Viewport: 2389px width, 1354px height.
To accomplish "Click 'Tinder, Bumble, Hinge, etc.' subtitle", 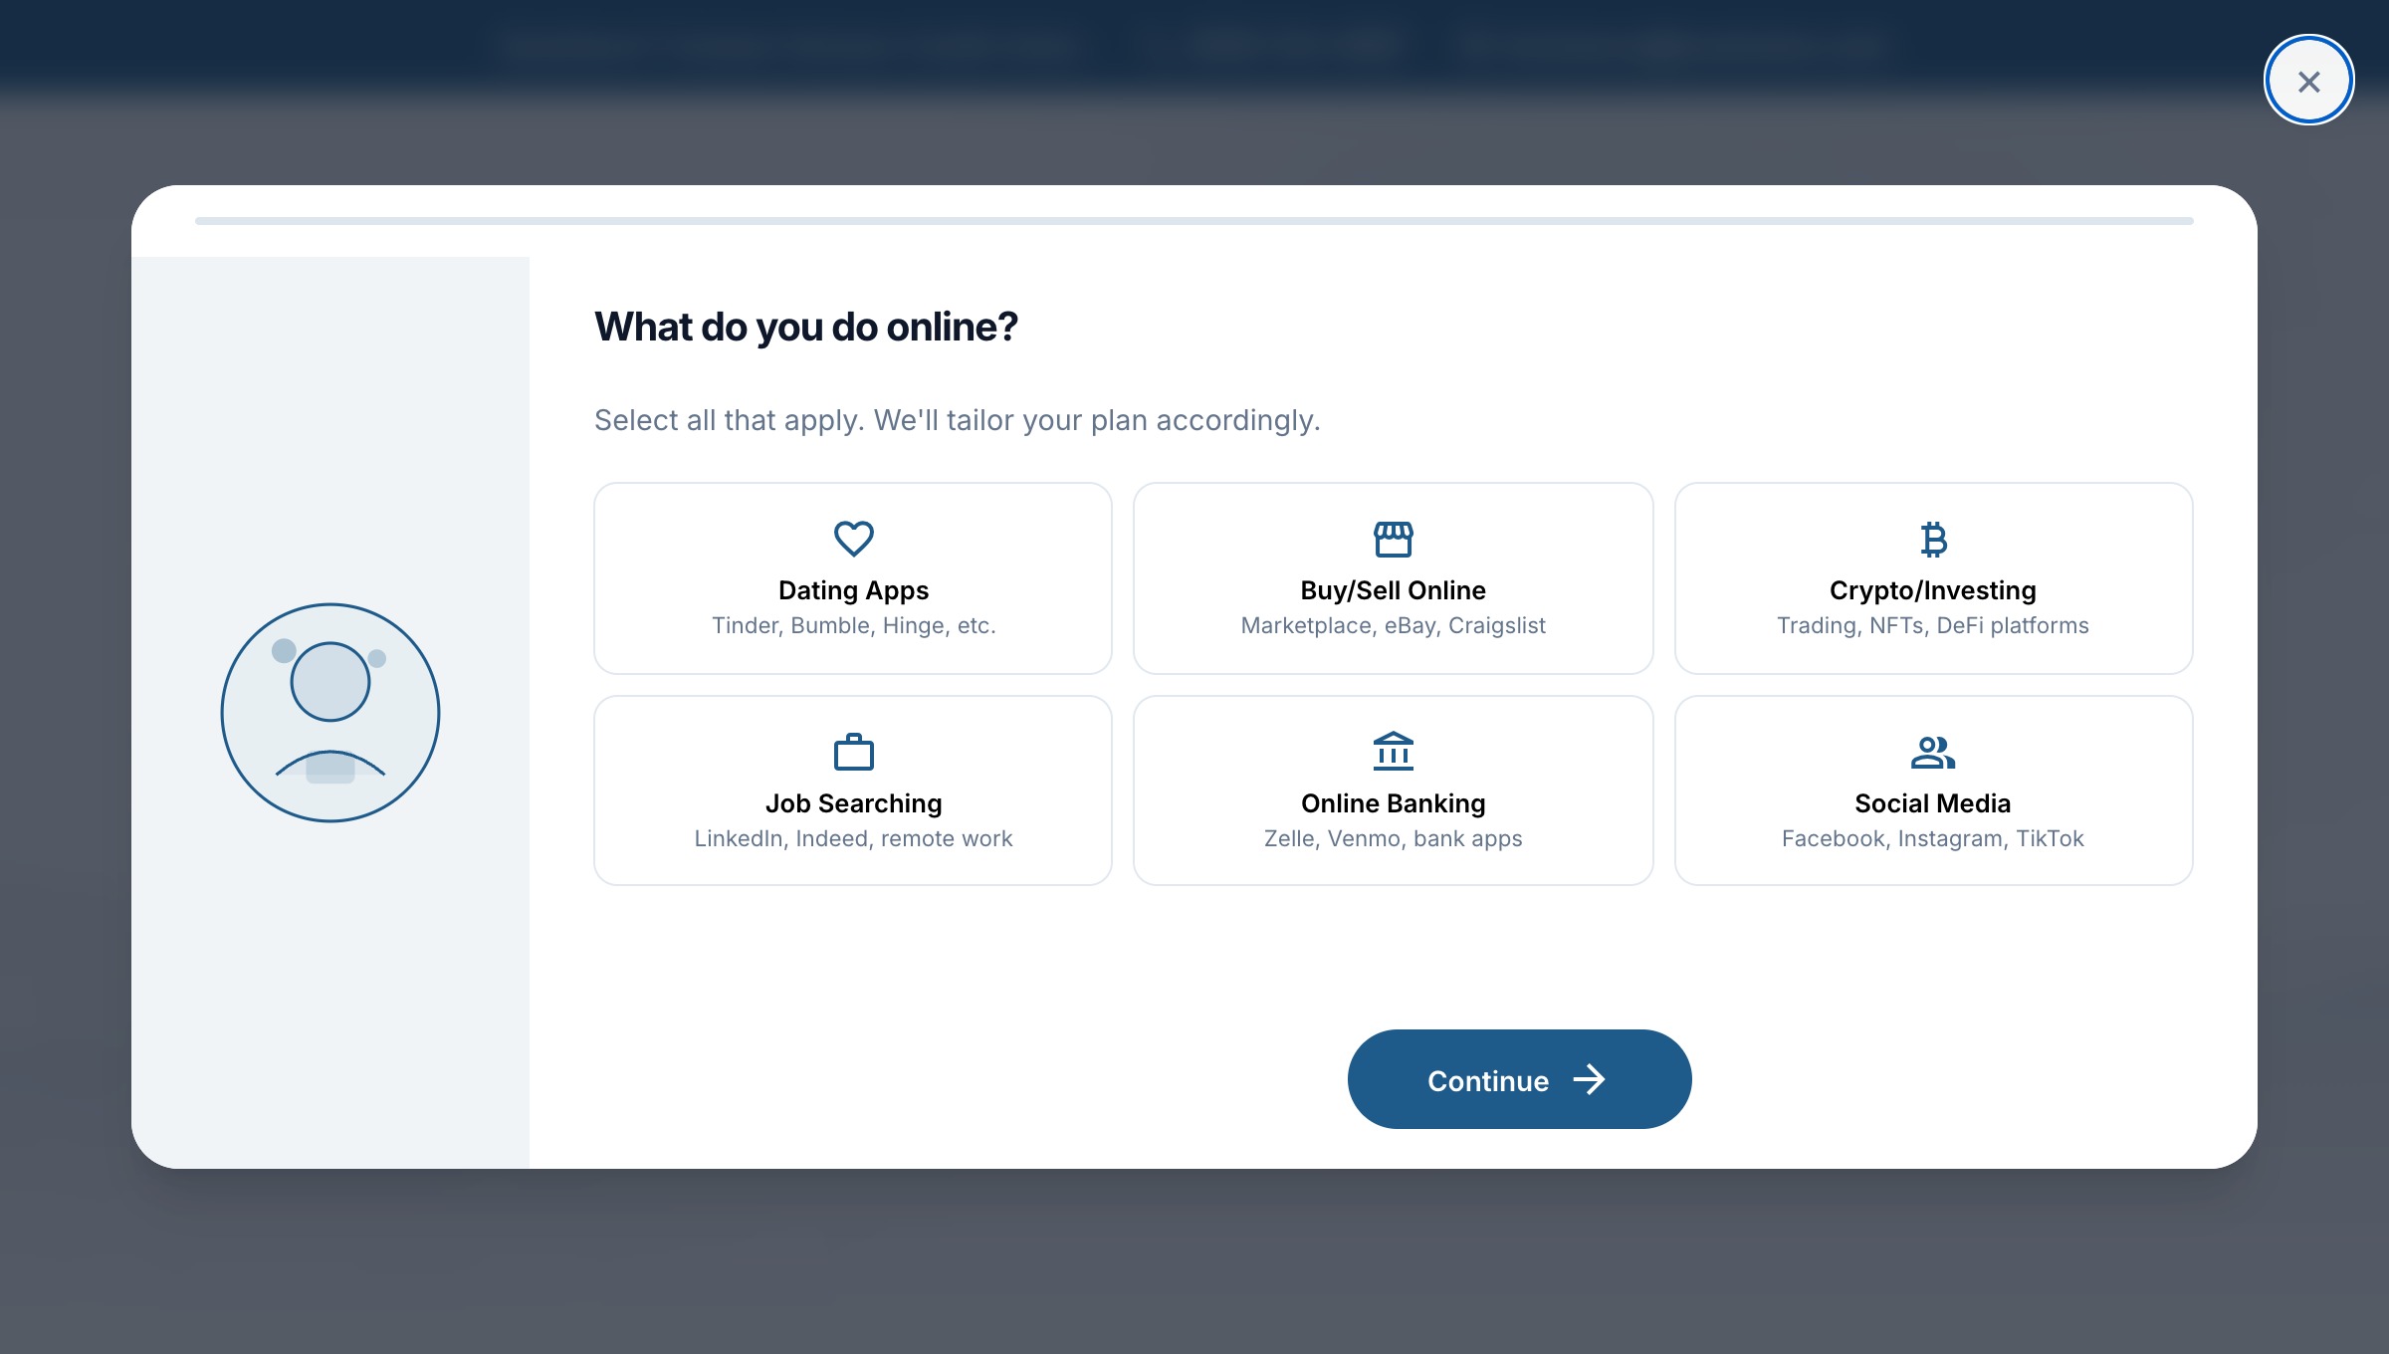I will (x=853, y=625).
